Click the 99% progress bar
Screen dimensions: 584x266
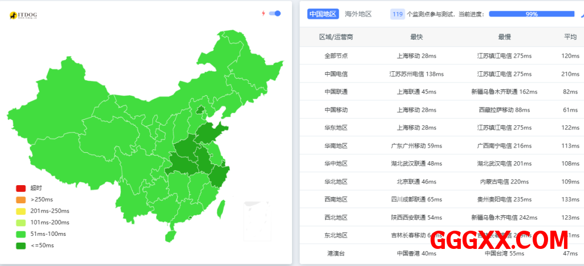click(x=531, y=14)
